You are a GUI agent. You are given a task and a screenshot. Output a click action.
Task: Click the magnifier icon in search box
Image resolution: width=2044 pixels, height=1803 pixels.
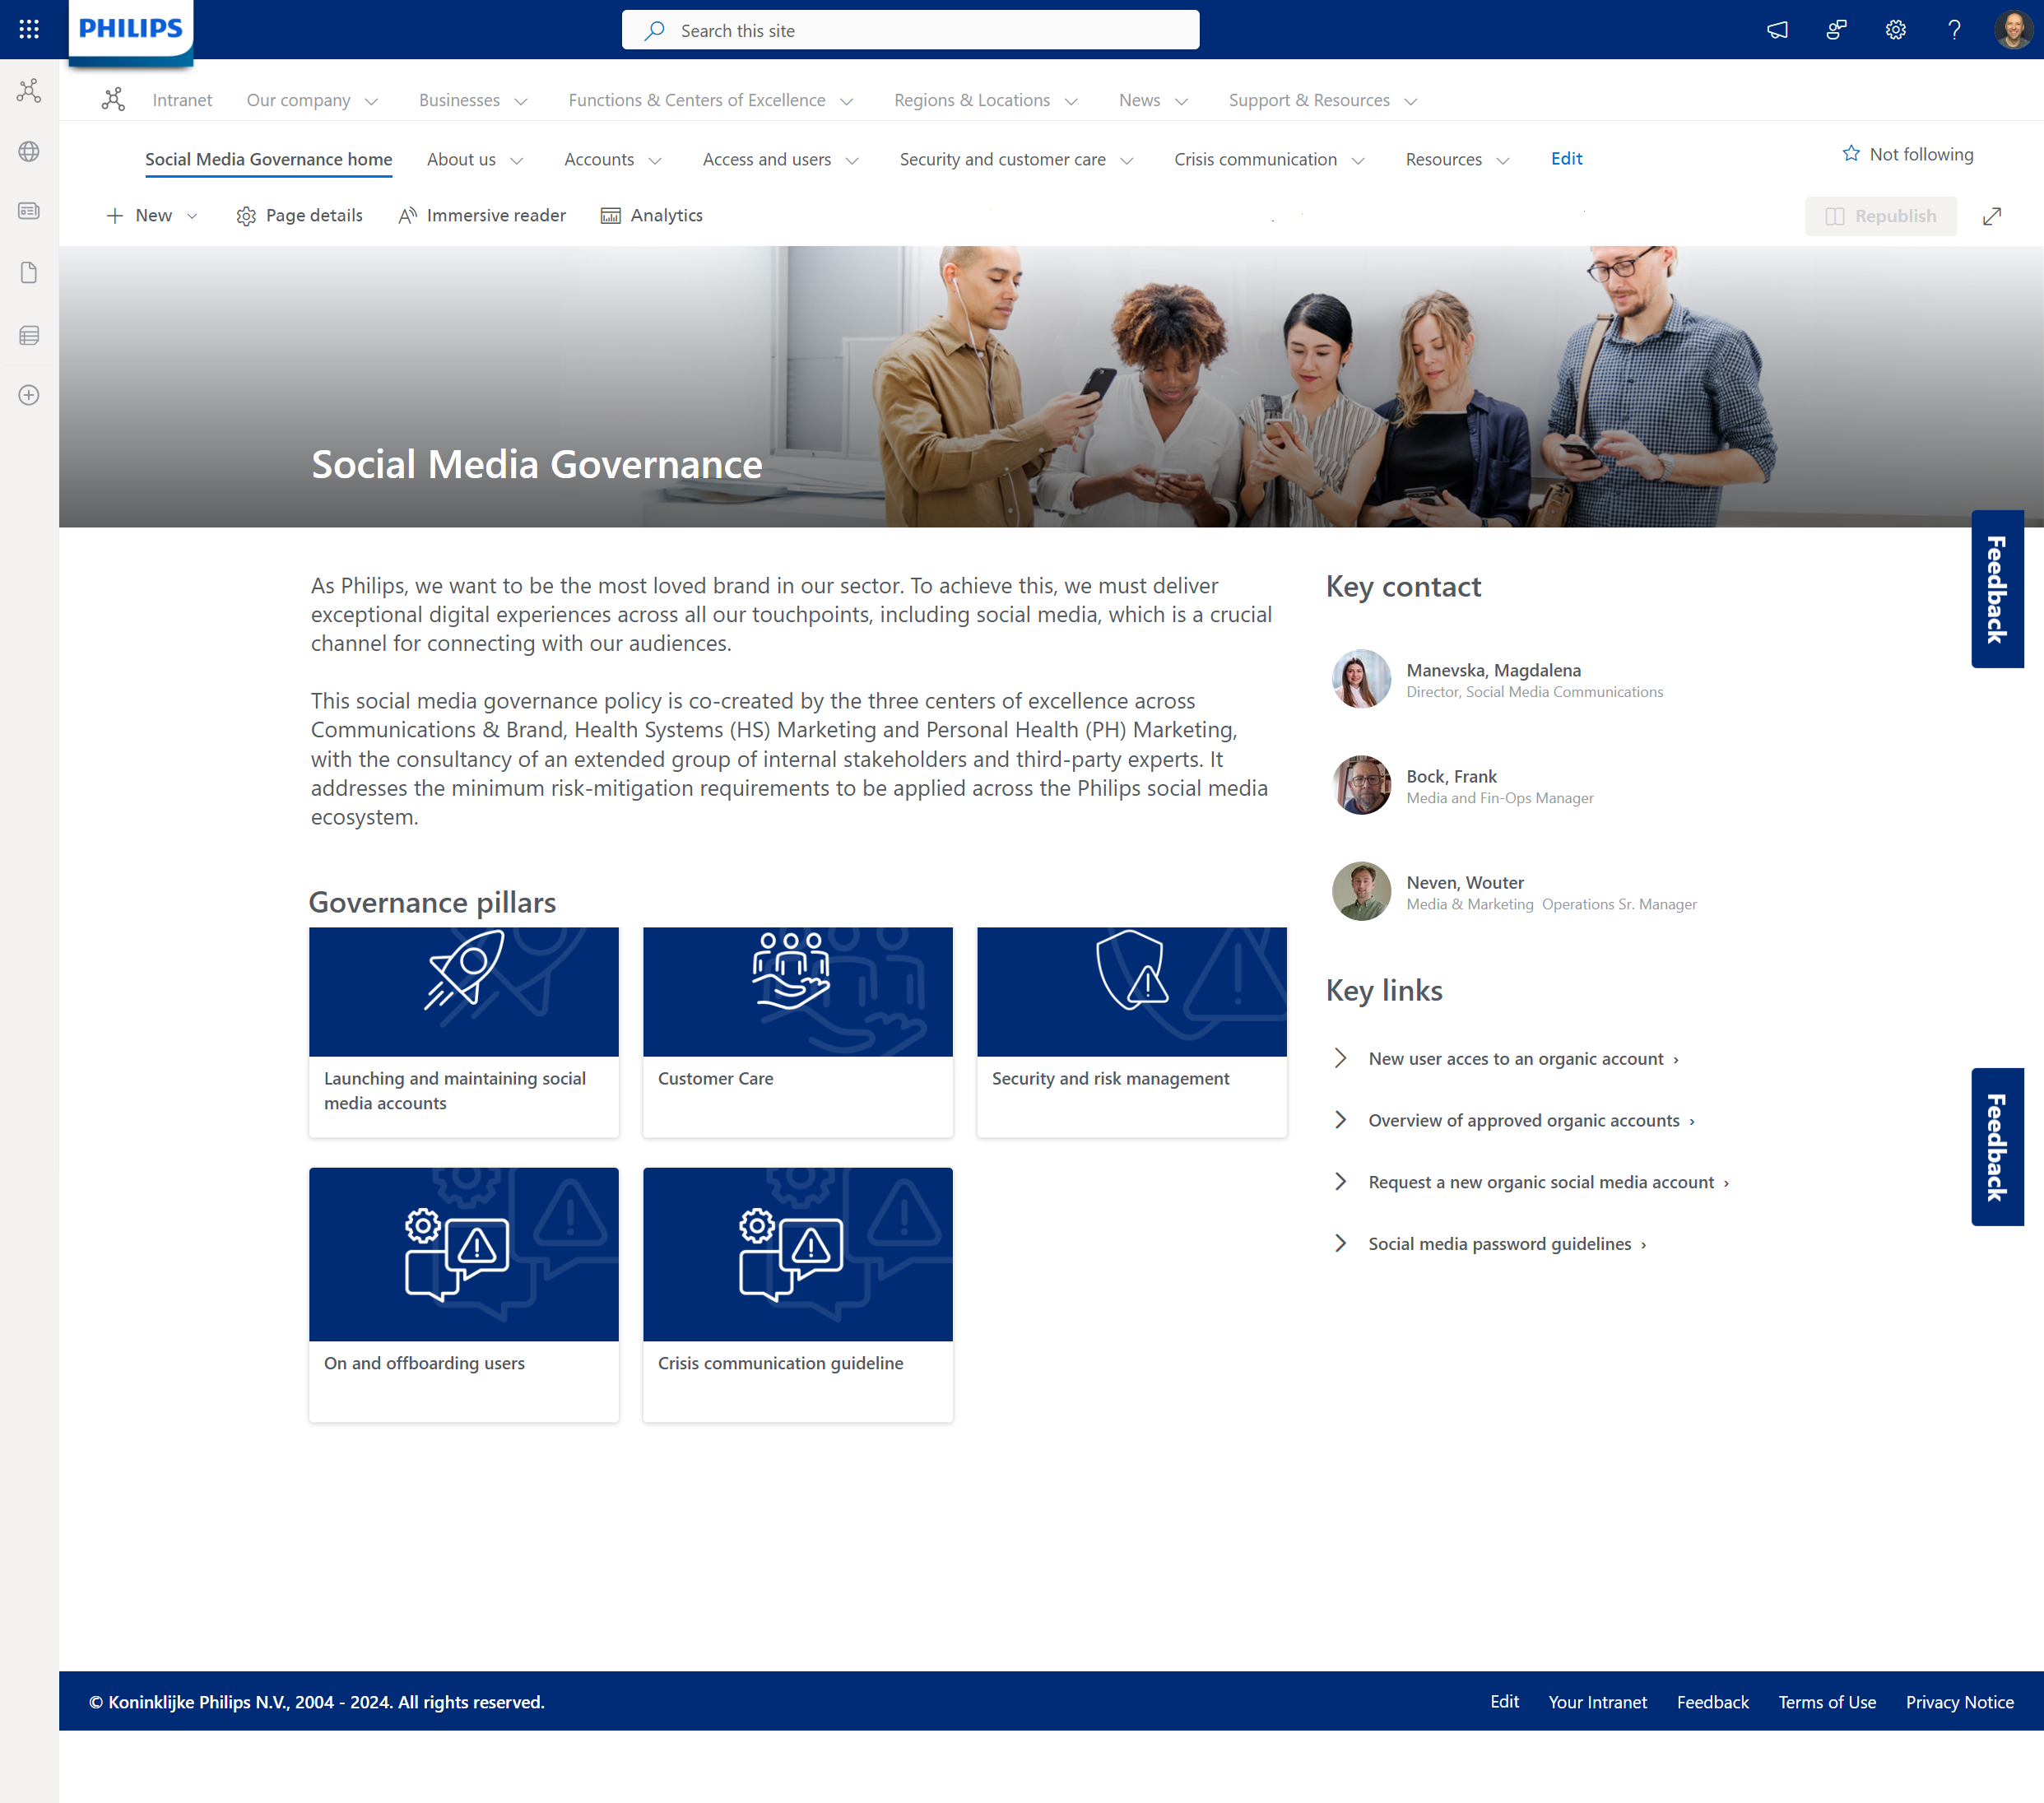[654, 30]
